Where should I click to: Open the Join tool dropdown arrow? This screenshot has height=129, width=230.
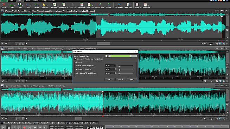coord(23,5)
